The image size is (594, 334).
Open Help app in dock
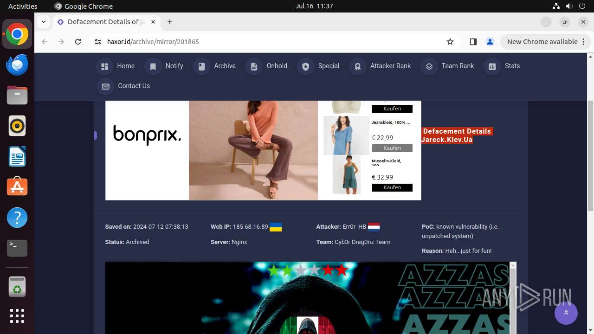[x=17, y=218]
